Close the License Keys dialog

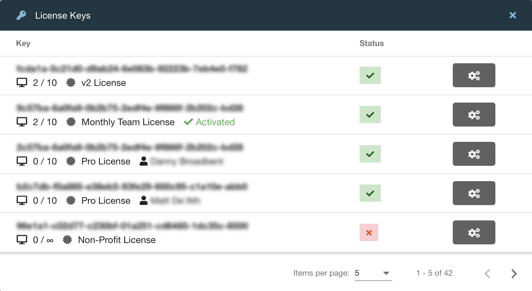[513, 15]
